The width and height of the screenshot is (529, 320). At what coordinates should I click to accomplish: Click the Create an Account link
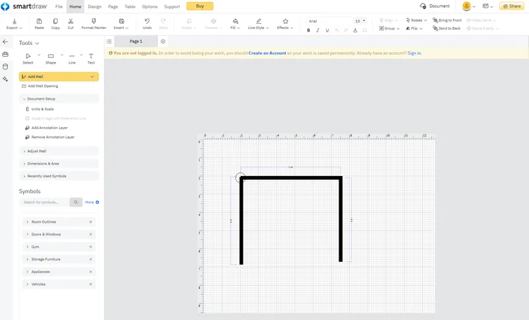point(267,53)
